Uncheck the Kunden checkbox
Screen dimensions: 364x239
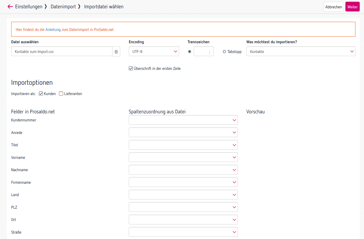tap(41, 94)
